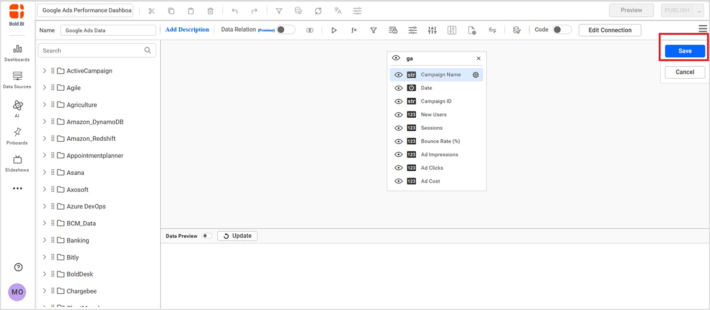Click the data source filter funnel icon

374,30
